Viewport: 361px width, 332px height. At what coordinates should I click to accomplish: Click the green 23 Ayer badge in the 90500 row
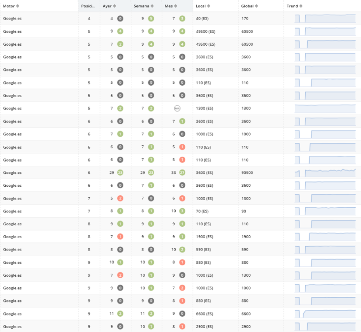point(120,173)
